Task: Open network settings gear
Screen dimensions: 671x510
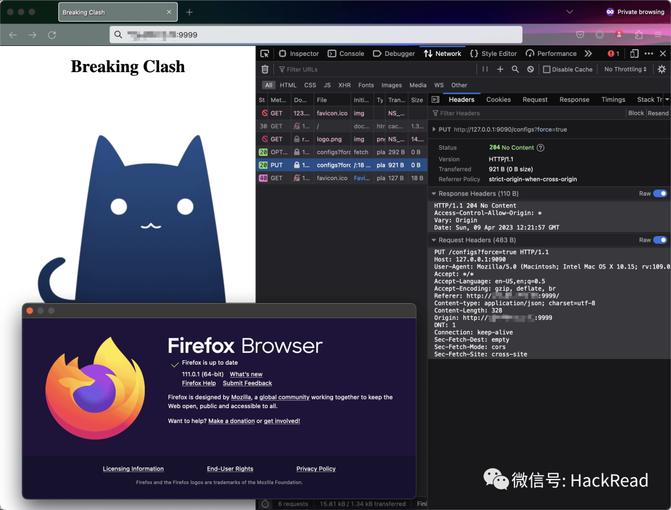Action: 662,69
